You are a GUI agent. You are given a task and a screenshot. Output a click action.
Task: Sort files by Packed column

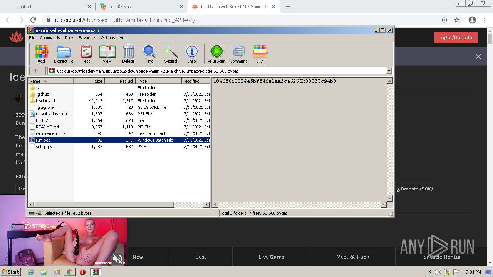[x=120, y=81]
